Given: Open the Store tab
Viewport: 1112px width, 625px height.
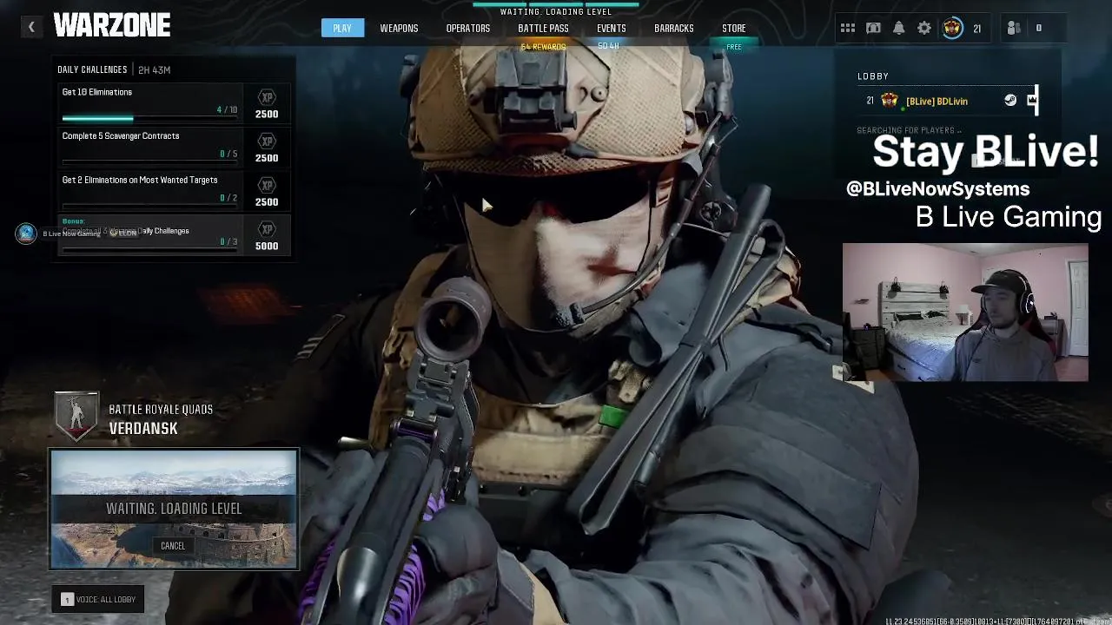Looking at the screenshot, I should point(733,28).
